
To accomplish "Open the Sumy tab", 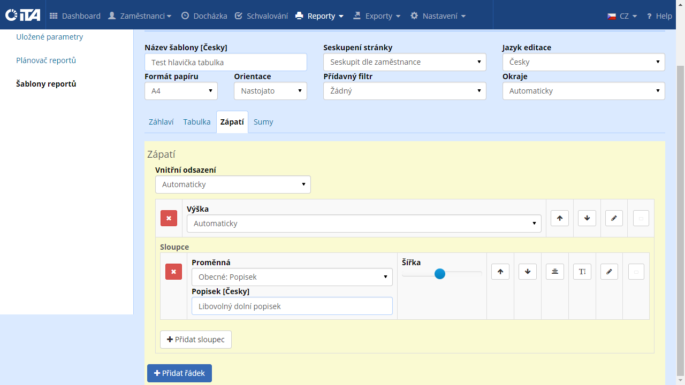I will click(x=263, y=122).
